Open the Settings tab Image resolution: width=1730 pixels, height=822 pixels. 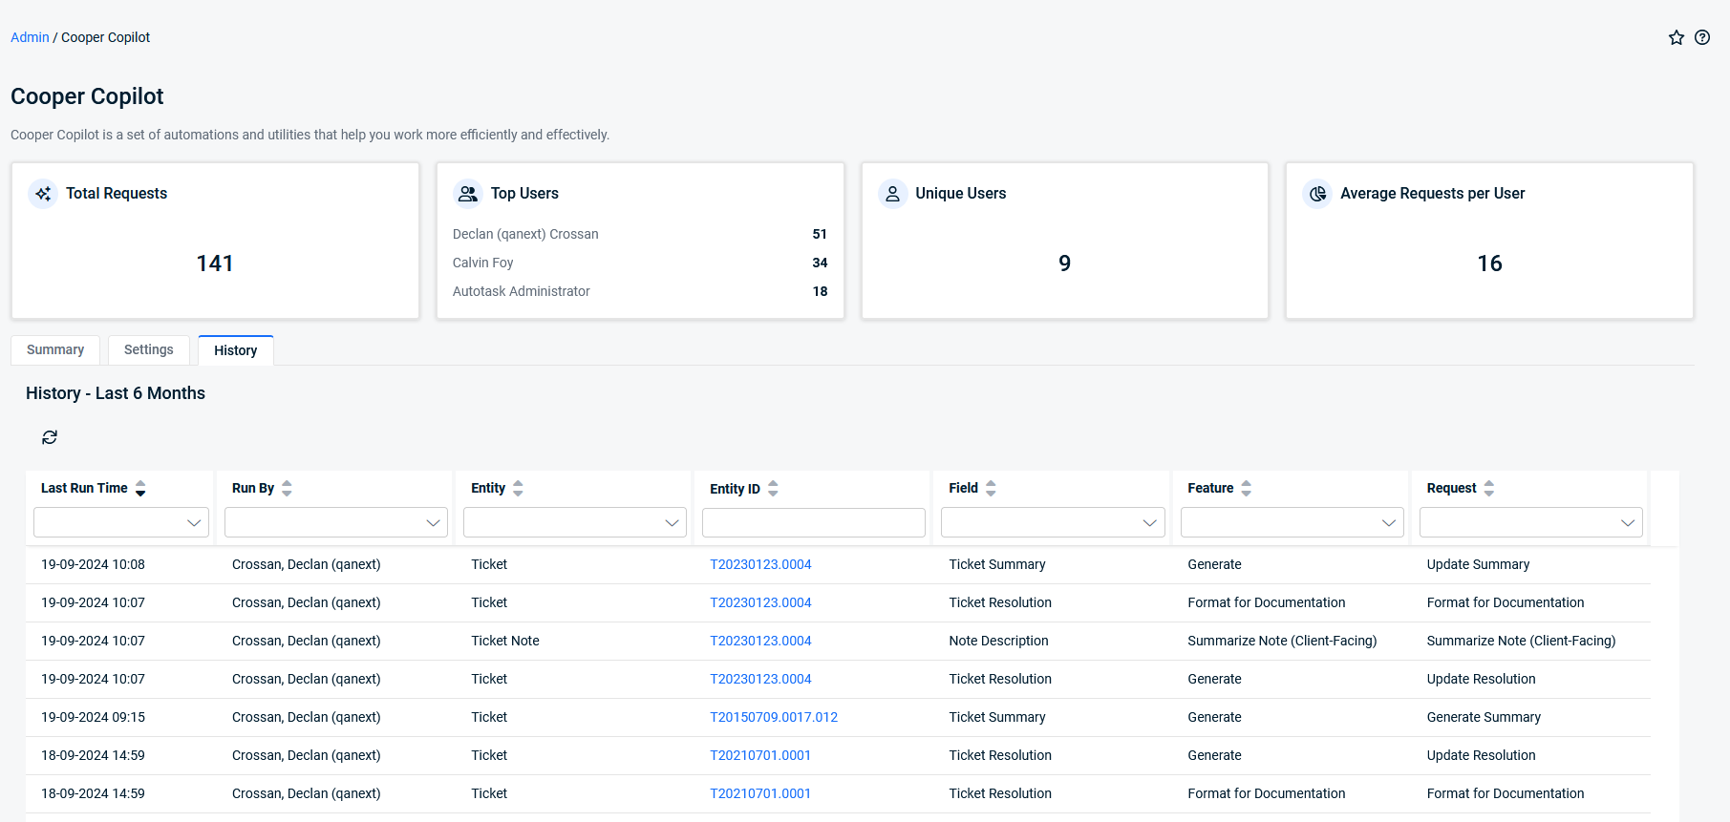click(x=148, y=349)
